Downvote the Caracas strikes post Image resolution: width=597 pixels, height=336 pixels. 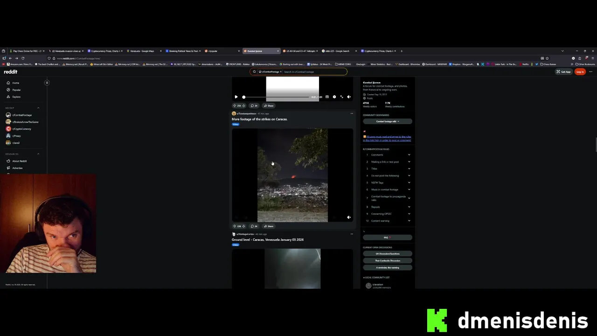pyautogui.click(x=243, y=226)
